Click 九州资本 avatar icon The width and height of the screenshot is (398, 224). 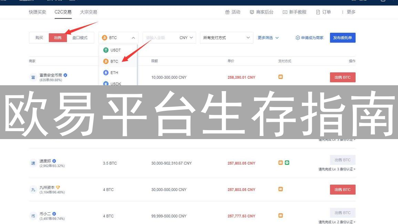[33, 190]
